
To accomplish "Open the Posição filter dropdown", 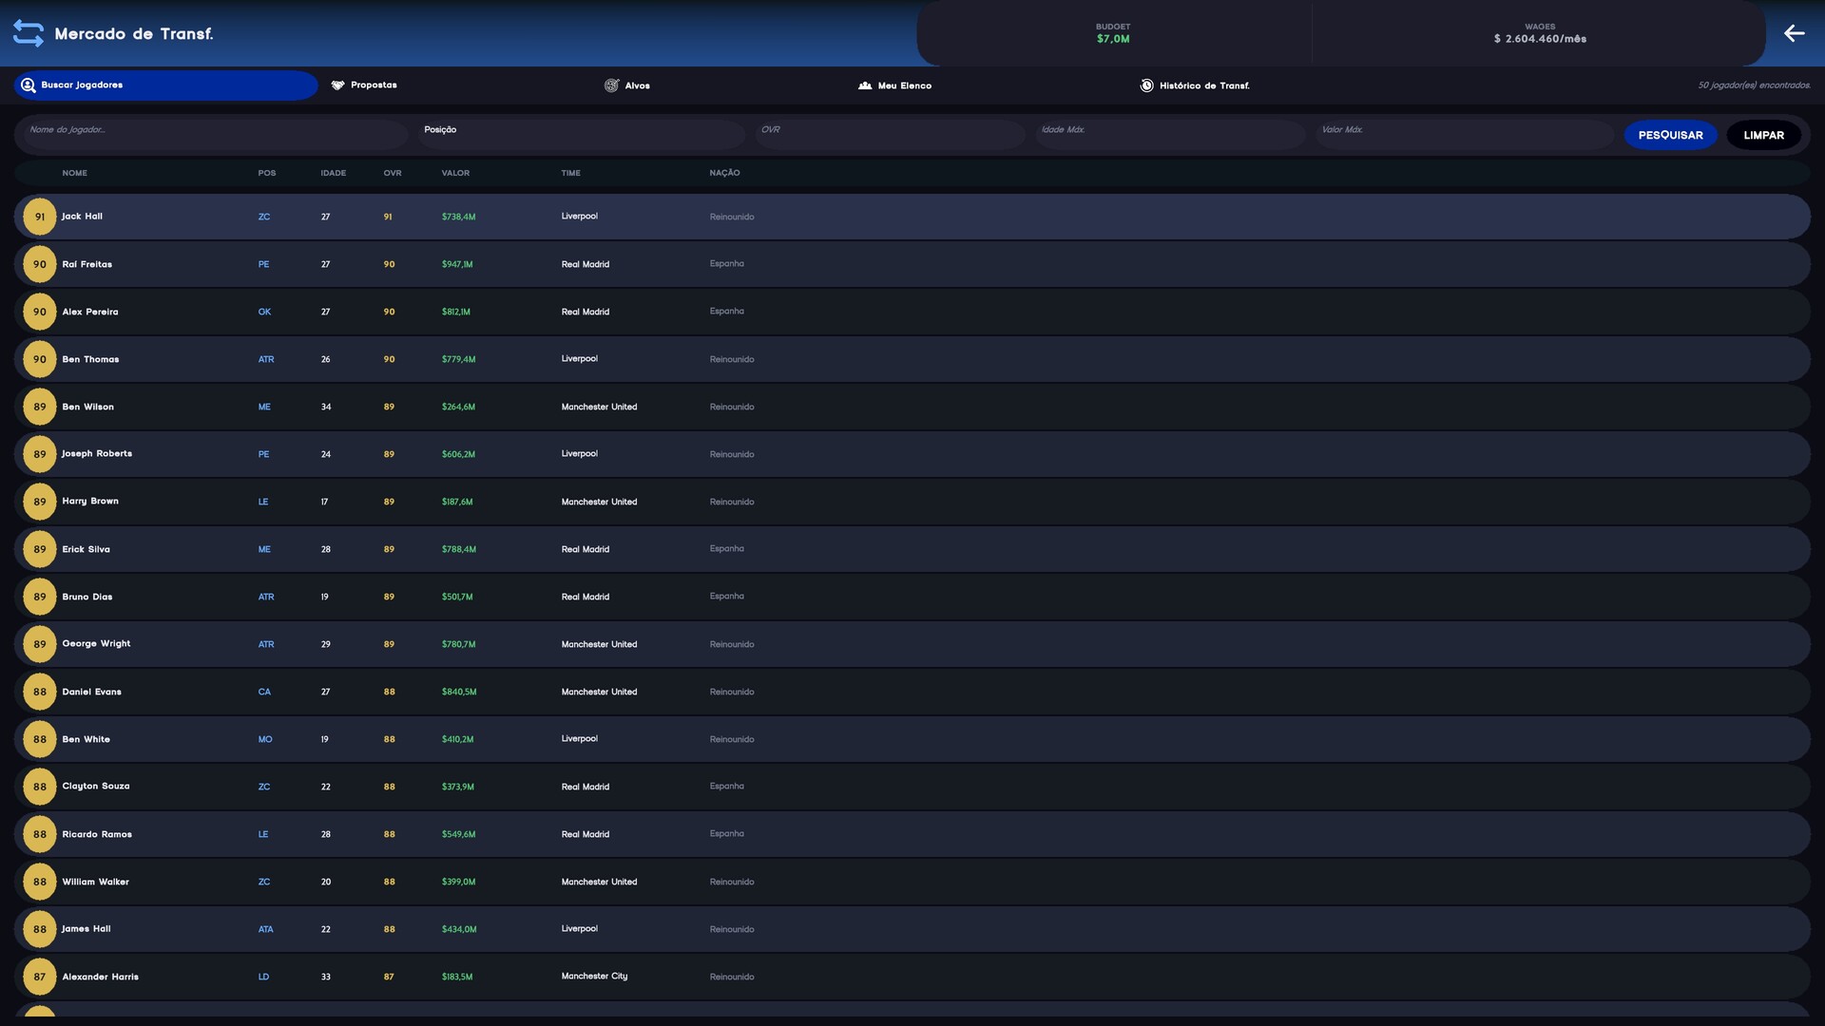I will (x=580, y=134).
